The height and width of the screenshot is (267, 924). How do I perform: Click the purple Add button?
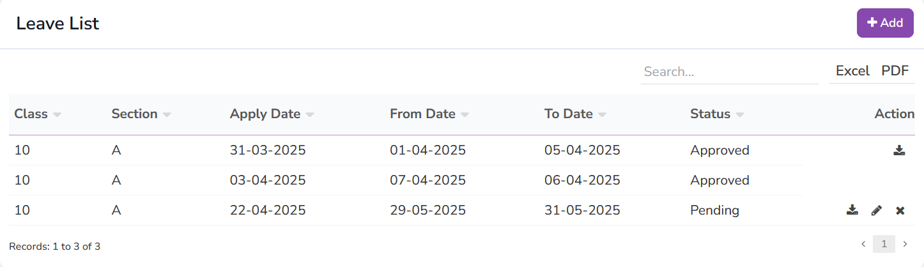[884, 23]
